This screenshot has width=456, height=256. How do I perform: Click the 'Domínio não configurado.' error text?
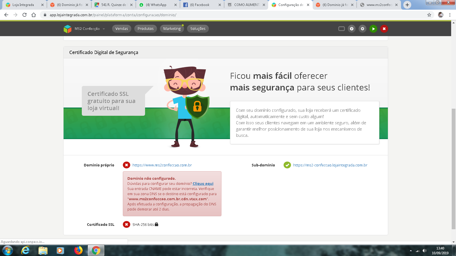152,178
